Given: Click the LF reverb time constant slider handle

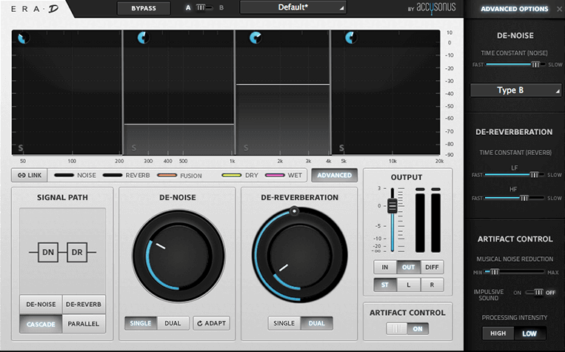Looking at the screenshot, I should [x=534, y=175].
